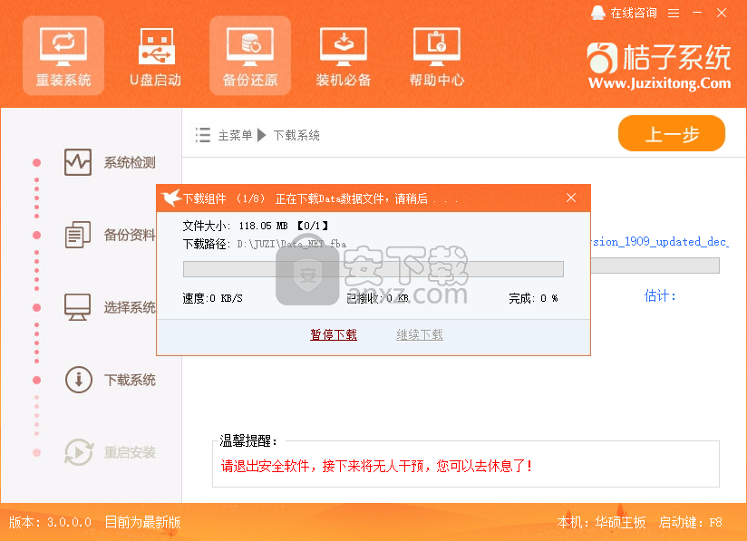Close the 下载组件 download dialog
The width and height of the screenshot is (747, 541).
point(571,198)
